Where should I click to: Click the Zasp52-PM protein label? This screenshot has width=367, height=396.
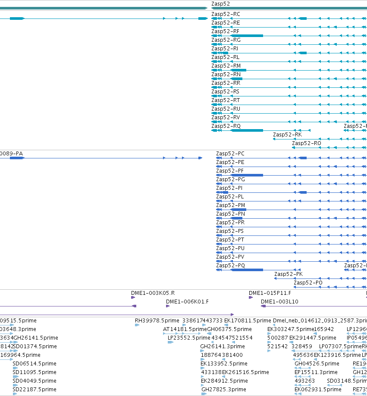coord(230,205)
